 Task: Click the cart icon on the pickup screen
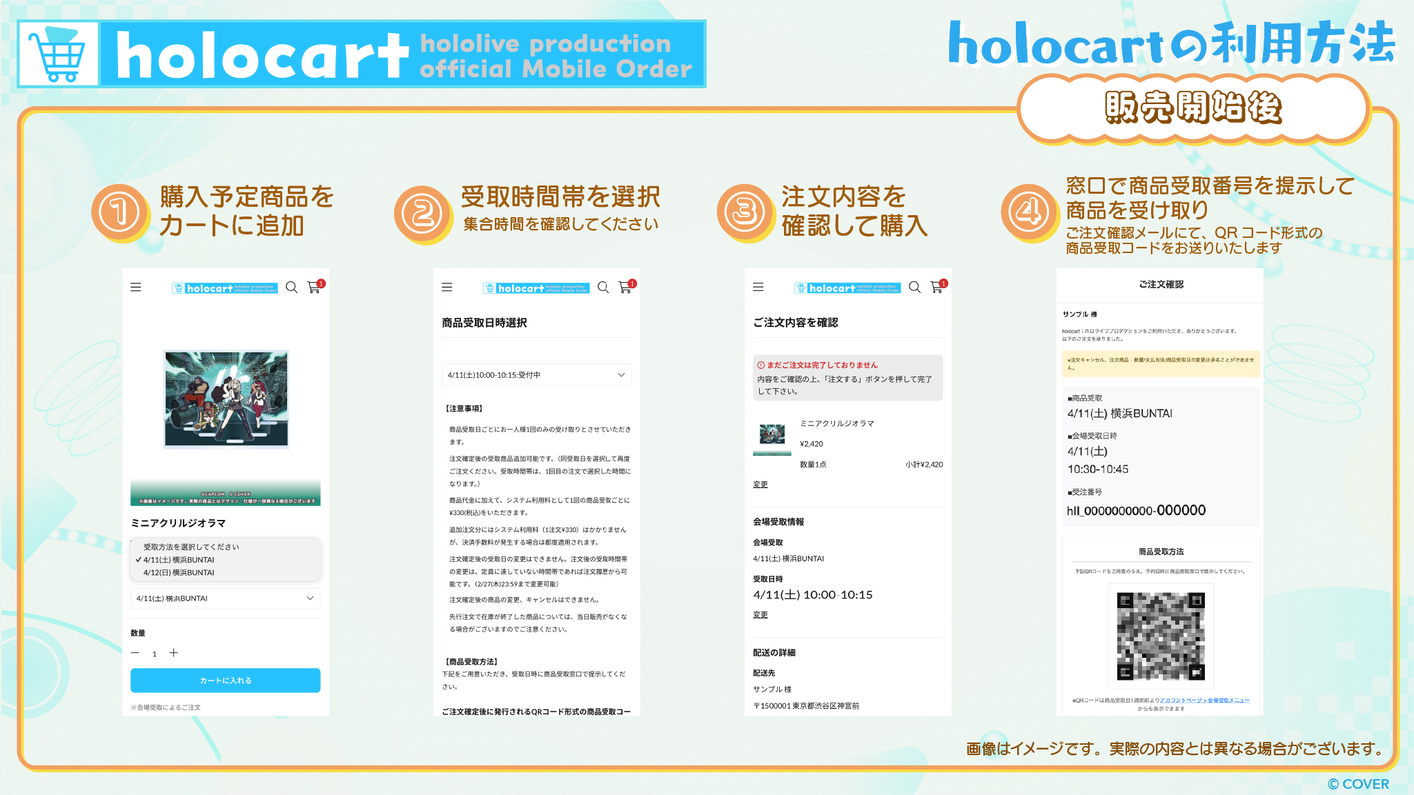coord(626,288)
